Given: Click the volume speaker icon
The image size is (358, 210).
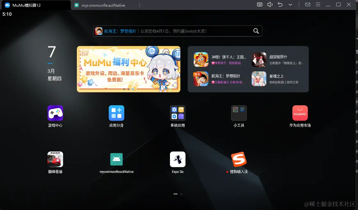Looking at the screenshot, I should (270, 4).
